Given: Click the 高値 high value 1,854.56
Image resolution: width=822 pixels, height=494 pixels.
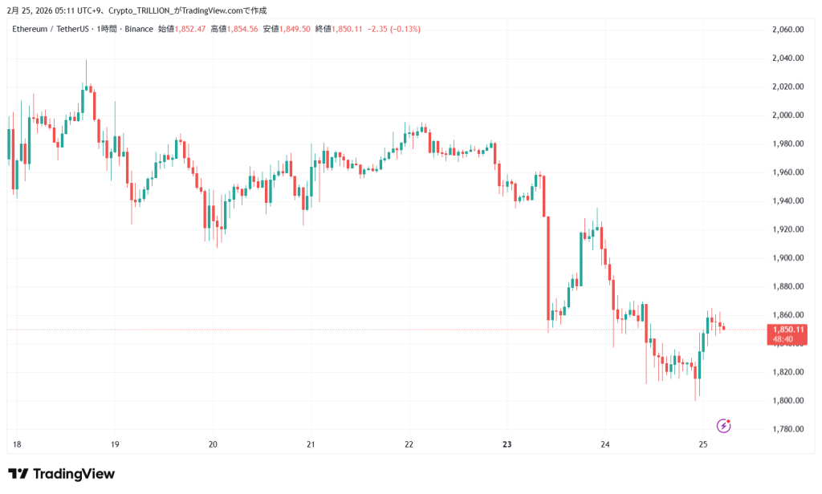Looking at the screenshot, I should [x=242, y=29].
